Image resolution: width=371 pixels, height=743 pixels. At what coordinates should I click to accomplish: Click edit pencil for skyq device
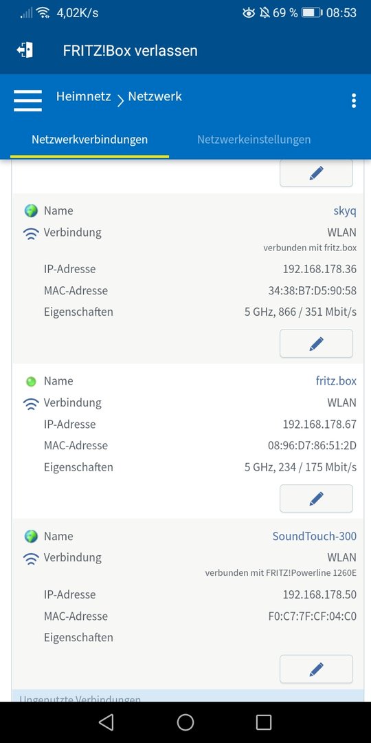[316, 343]
